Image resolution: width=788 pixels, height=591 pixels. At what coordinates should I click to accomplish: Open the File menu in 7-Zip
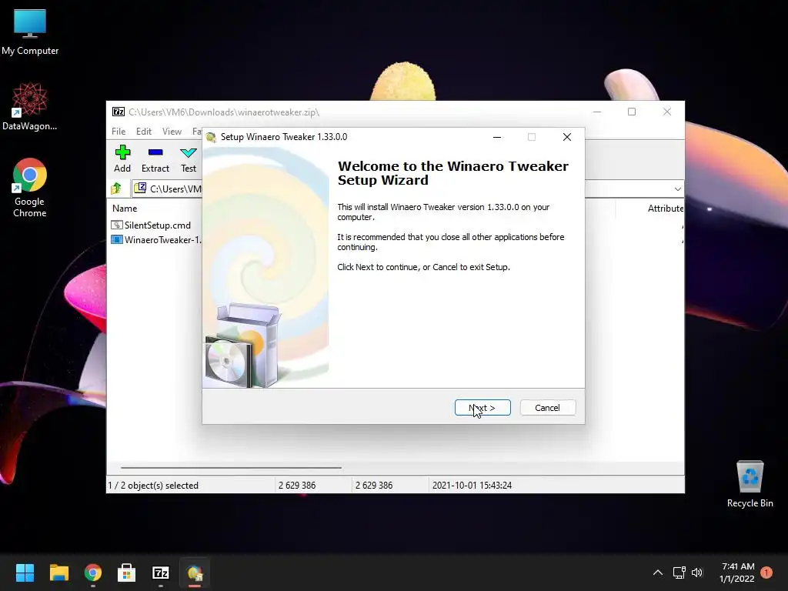[x=119, y=131]
